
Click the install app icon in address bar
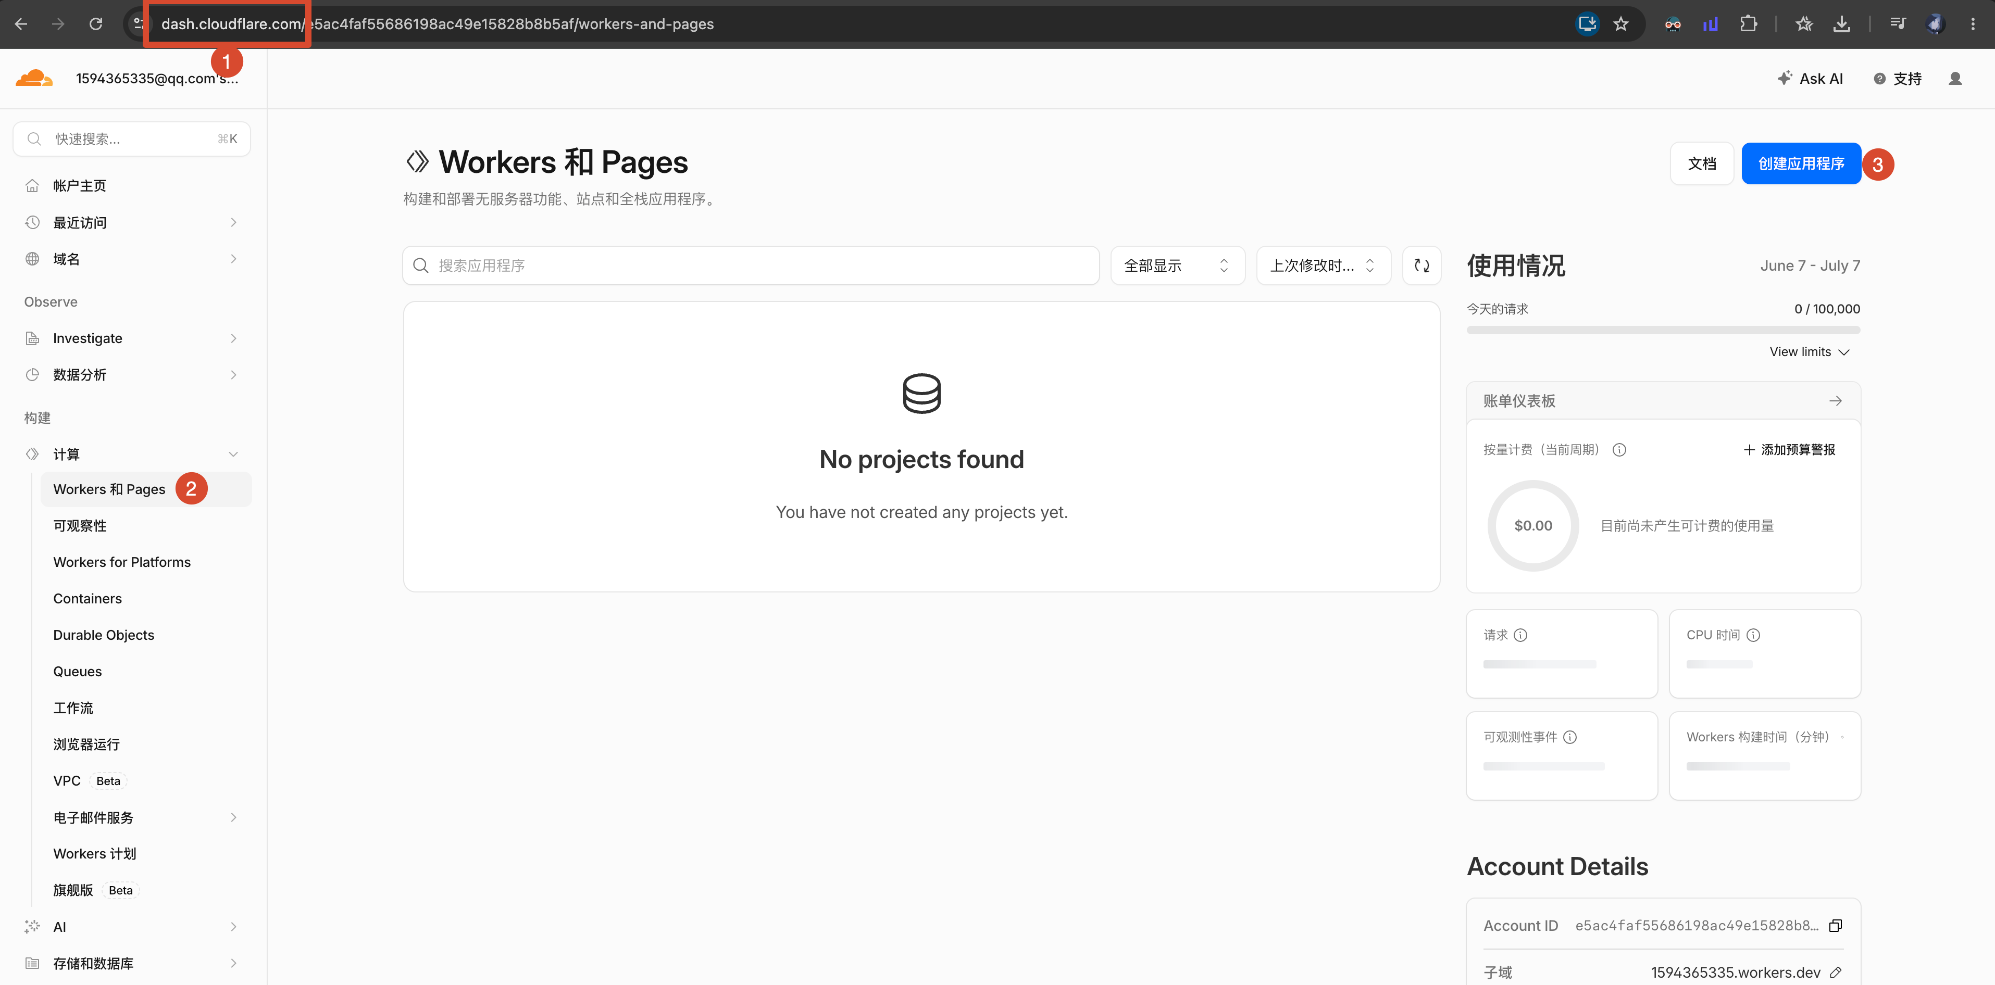pos(1587,24)
